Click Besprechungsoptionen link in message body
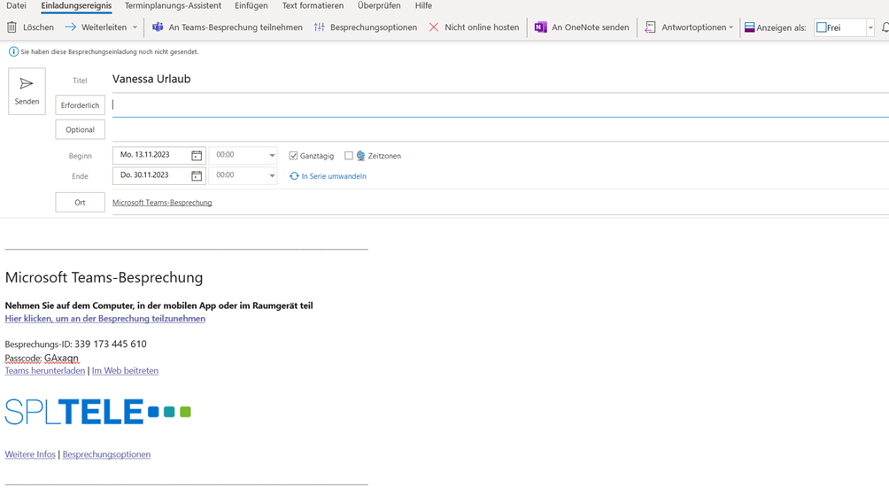Image resolution: width=889 pixels, height=495 pixels. coord(106,454)
